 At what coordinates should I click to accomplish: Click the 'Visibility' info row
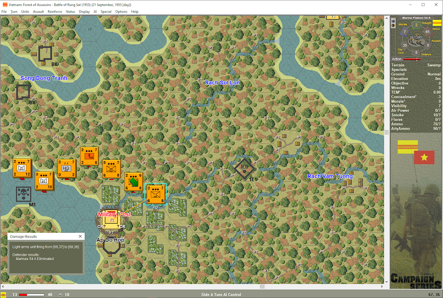(416, 106)
